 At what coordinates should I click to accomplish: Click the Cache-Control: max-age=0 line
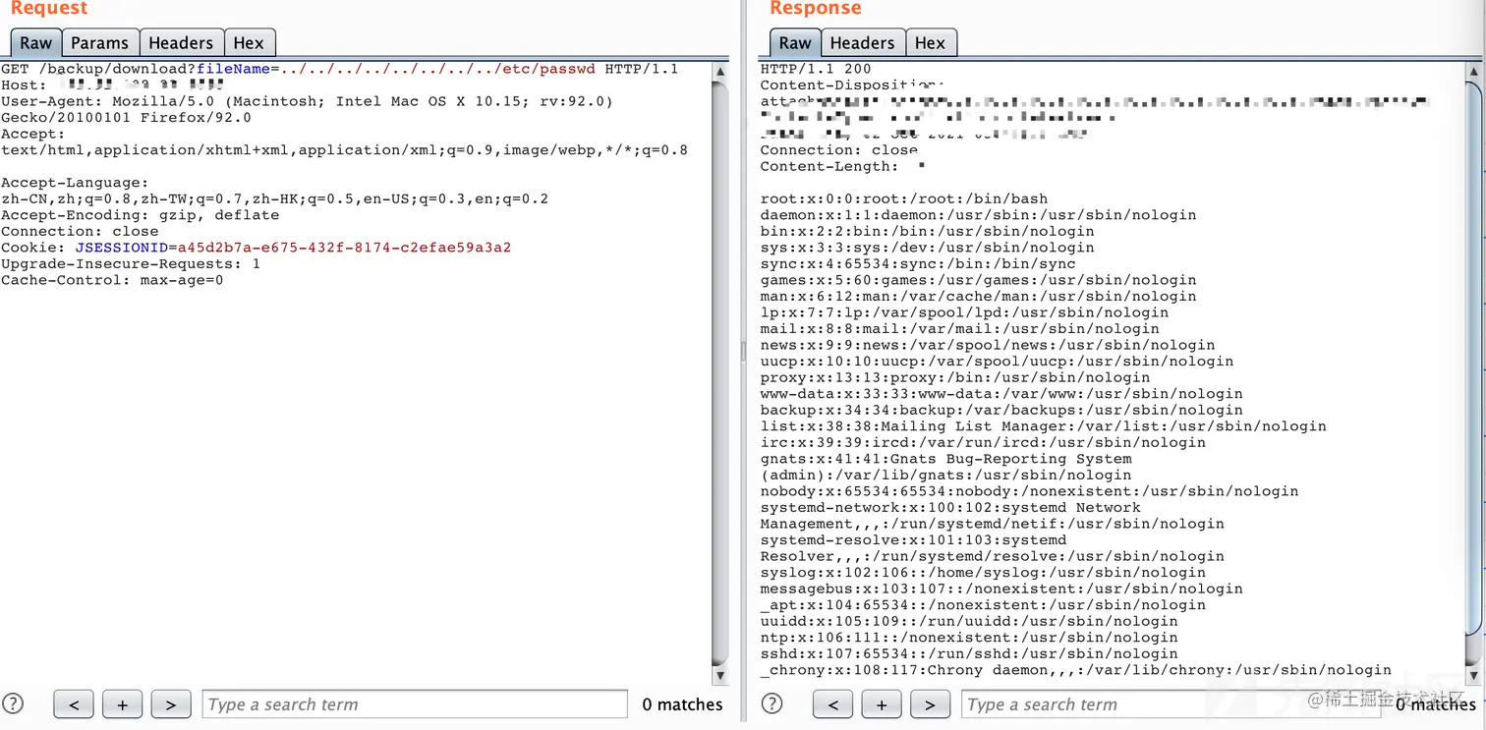coord(112,280)
